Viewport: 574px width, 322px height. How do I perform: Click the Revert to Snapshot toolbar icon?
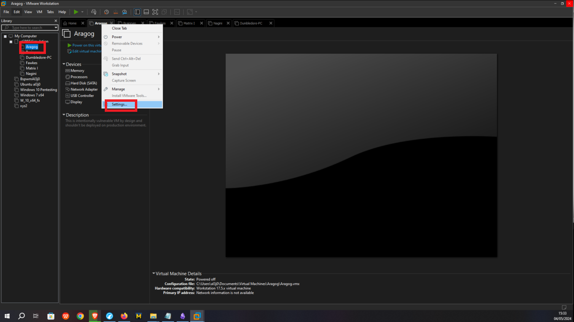click(115, 12)
